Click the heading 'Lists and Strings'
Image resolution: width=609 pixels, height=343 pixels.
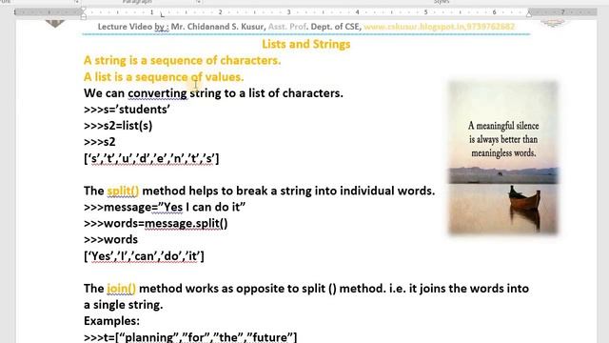pyautogui.click(x=306, y=44)
